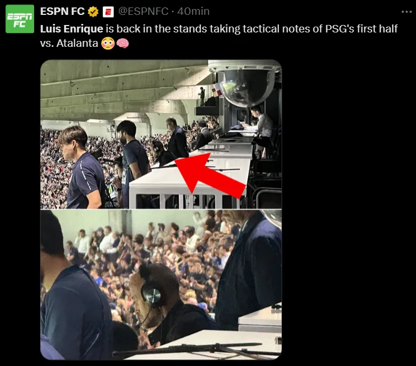Open the ESPN FC profile avatar
416x366 pixels.
pos(20,19)
